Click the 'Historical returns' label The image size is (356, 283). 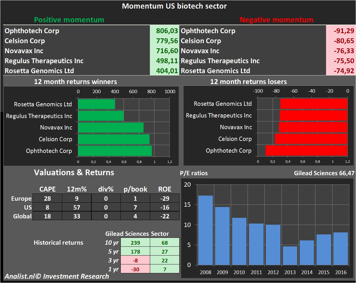(59, 243)
